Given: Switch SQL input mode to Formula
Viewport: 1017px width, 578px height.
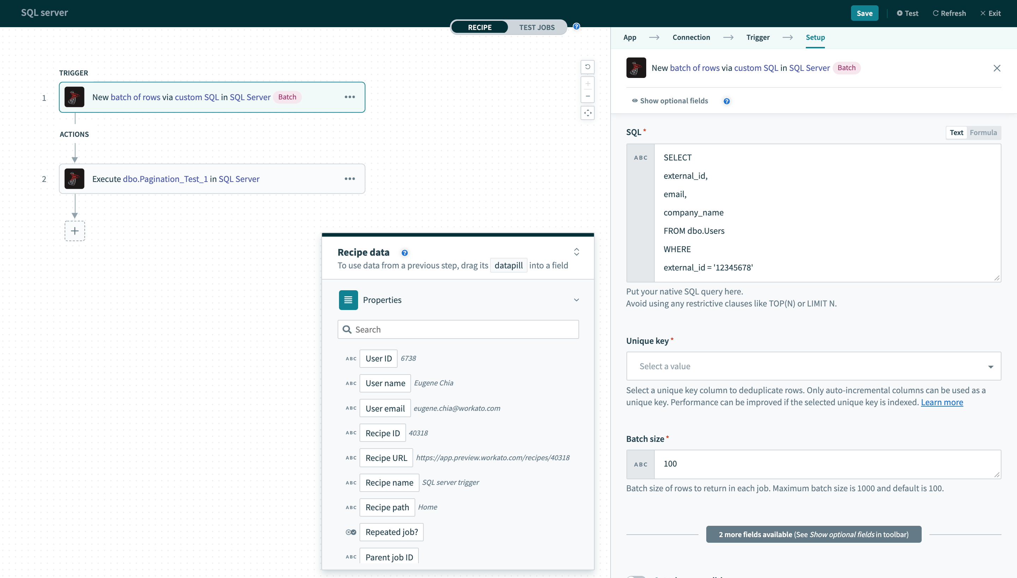Looking at the screenshot, I should click(x=983, y=132).
